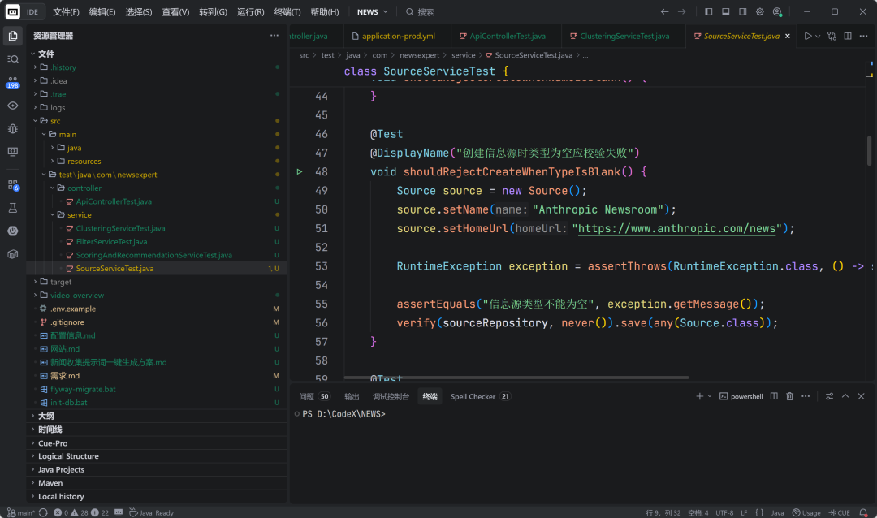The image size is (877, 518).
Task: Toggle secondary sidebar visibility
Action: [x=743, y=11]
